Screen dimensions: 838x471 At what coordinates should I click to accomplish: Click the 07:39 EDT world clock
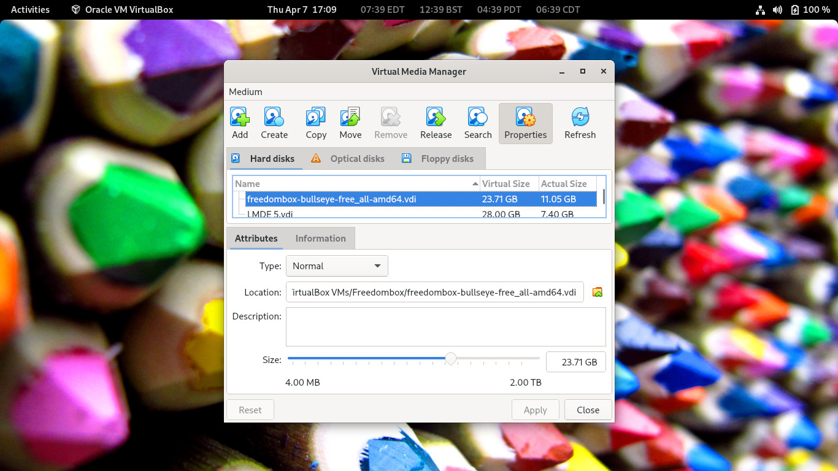coord(382,10)
